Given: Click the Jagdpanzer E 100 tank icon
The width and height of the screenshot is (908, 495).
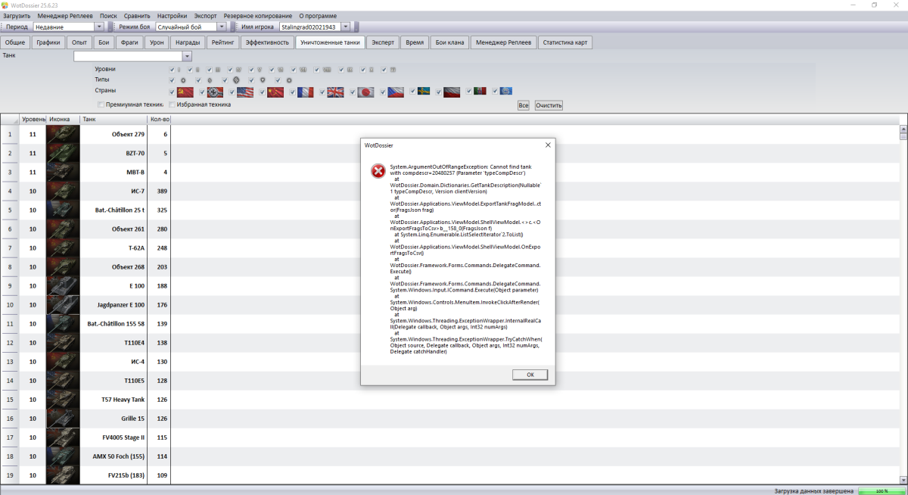Looking at the screenshot, I should (63, 304).
